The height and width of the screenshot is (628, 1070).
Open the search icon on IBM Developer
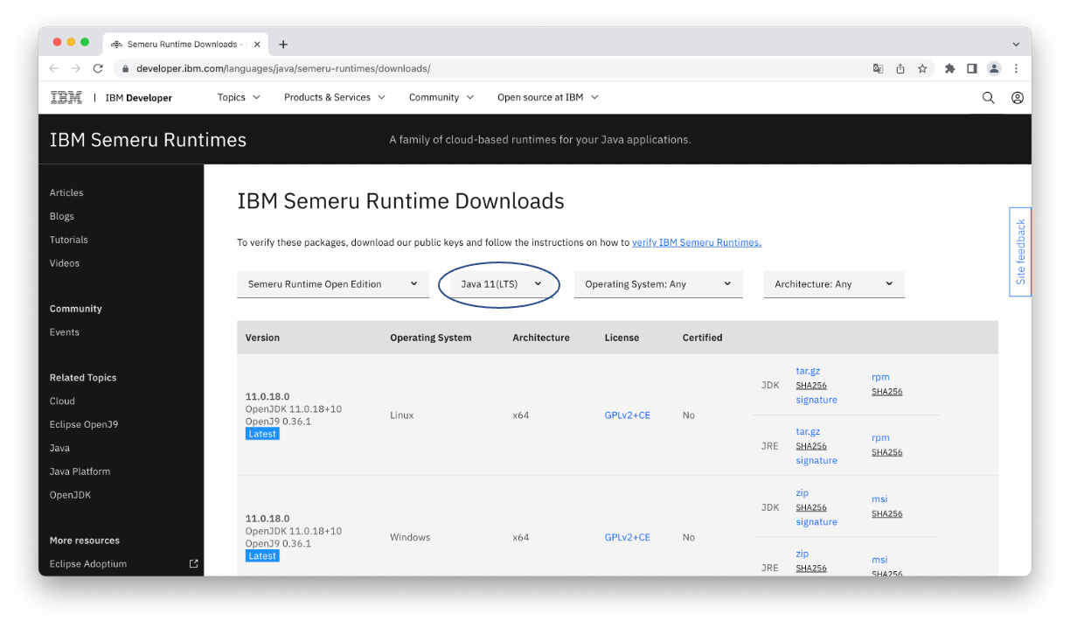[988, 97]
